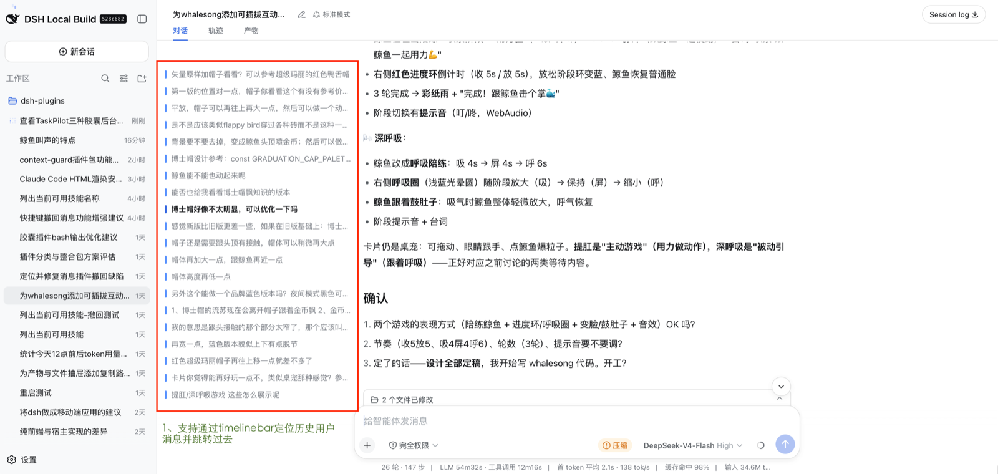Image resolution: width=998 pixels, height=474 pixels.
Task: Click the DSH whale logo
Action: 12,19
